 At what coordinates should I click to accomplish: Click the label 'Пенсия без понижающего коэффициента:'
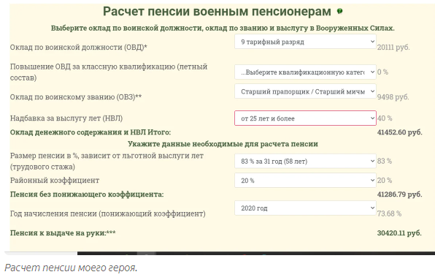pyautogui.click(x=87, y=194)
